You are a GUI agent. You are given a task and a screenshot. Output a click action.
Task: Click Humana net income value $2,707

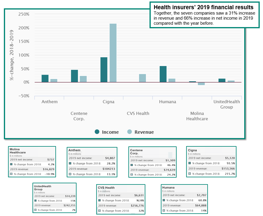click(x=202, y=195)
